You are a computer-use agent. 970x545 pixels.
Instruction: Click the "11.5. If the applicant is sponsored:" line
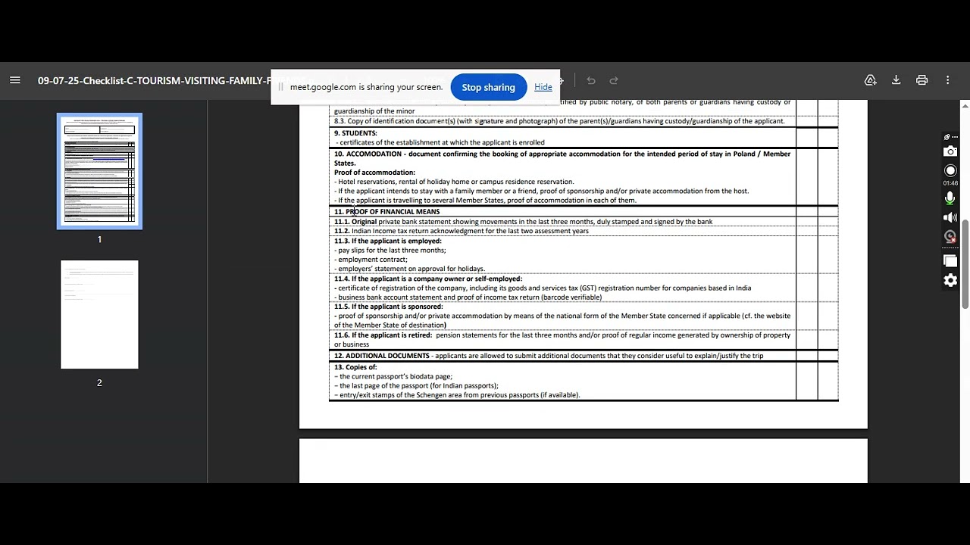pos(389,307)
